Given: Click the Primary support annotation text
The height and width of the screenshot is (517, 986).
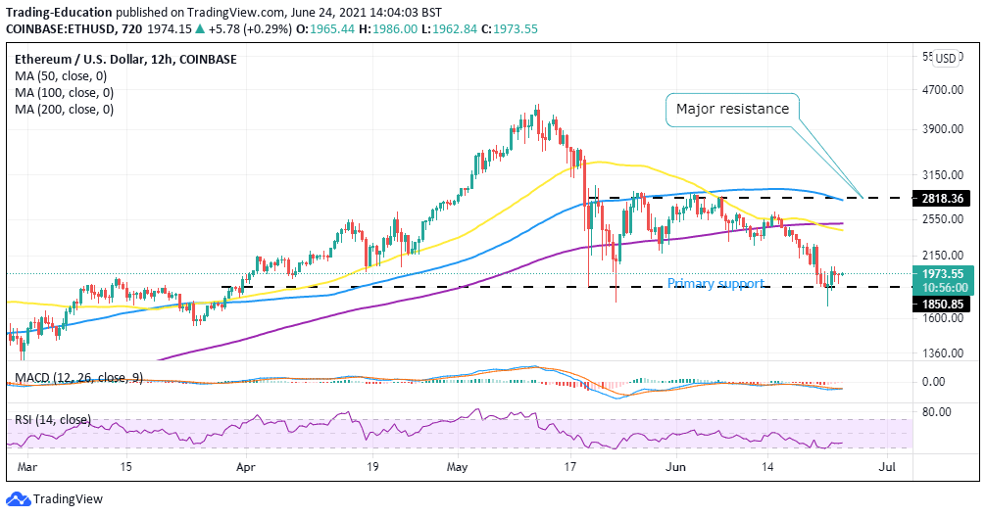Looking at the screenshot, I should click(x=715, y=283).
